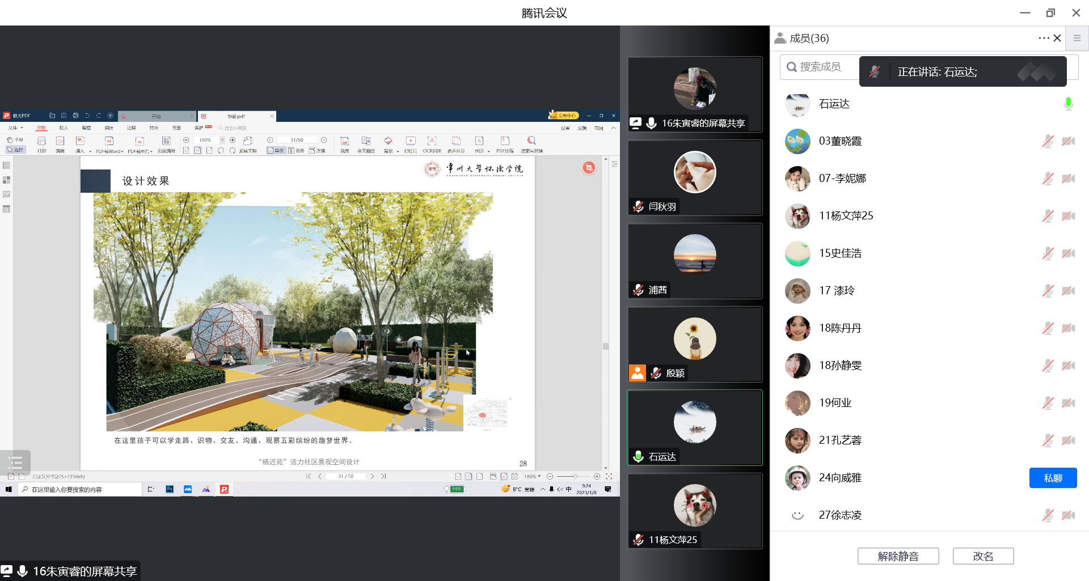This screenshot has height=581, width=1089.
Task: Click the orange host icon next to 殷颖
Action: tap(638, 373)
